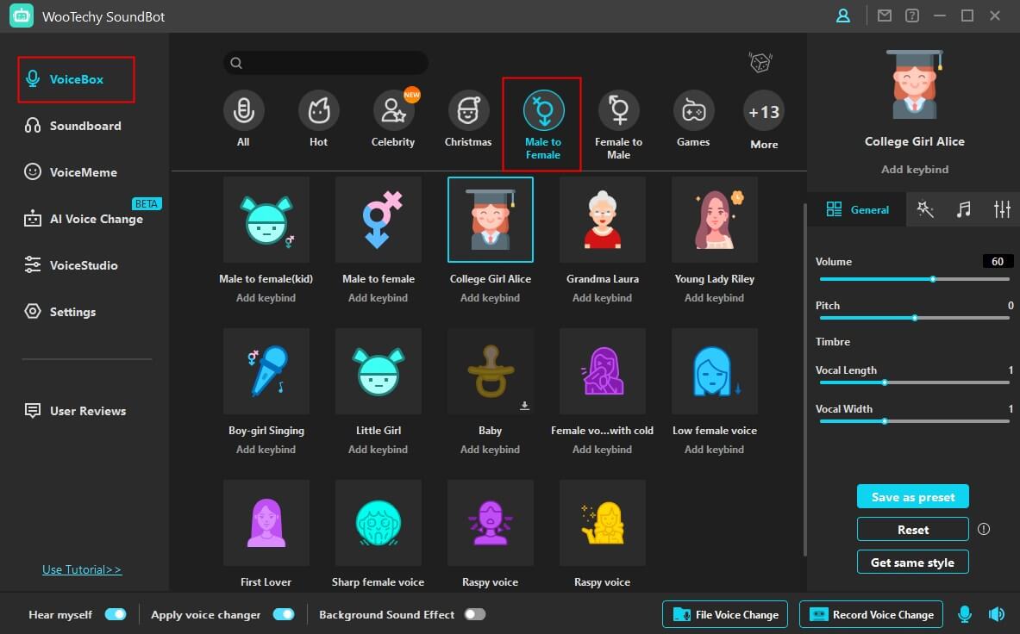Open the VoiceStudio section
1020x634 pixels.
coord(71,265)
